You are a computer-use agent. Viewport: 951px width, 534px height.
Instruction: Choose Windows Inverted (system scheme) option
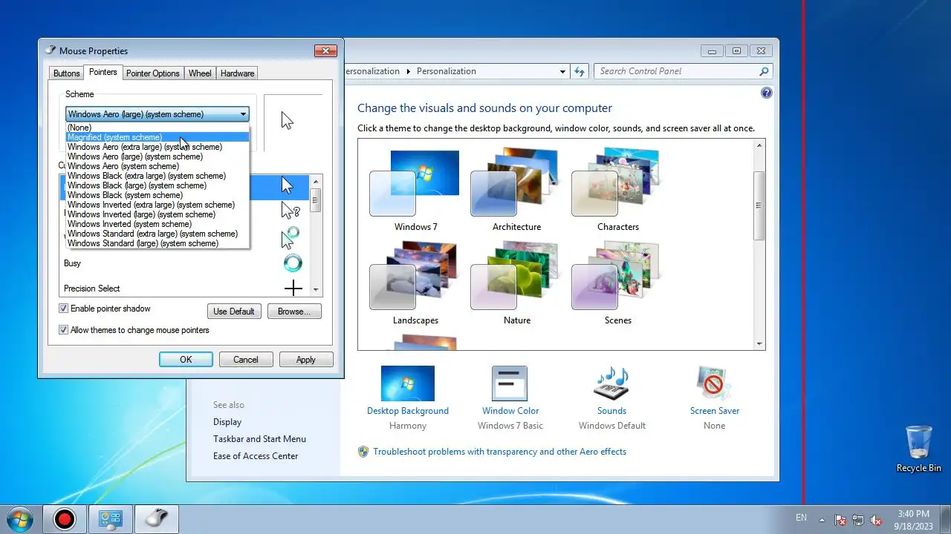click(x=158, y=224)
